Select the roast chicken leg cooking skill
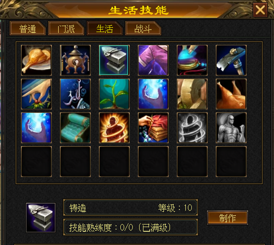This screenshot has height=245, width=274. coord(36,60)
